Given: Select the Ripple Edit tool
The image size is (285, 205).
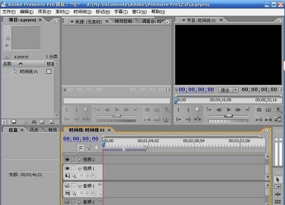Looking at the screenshot, I should click(278, 194).
